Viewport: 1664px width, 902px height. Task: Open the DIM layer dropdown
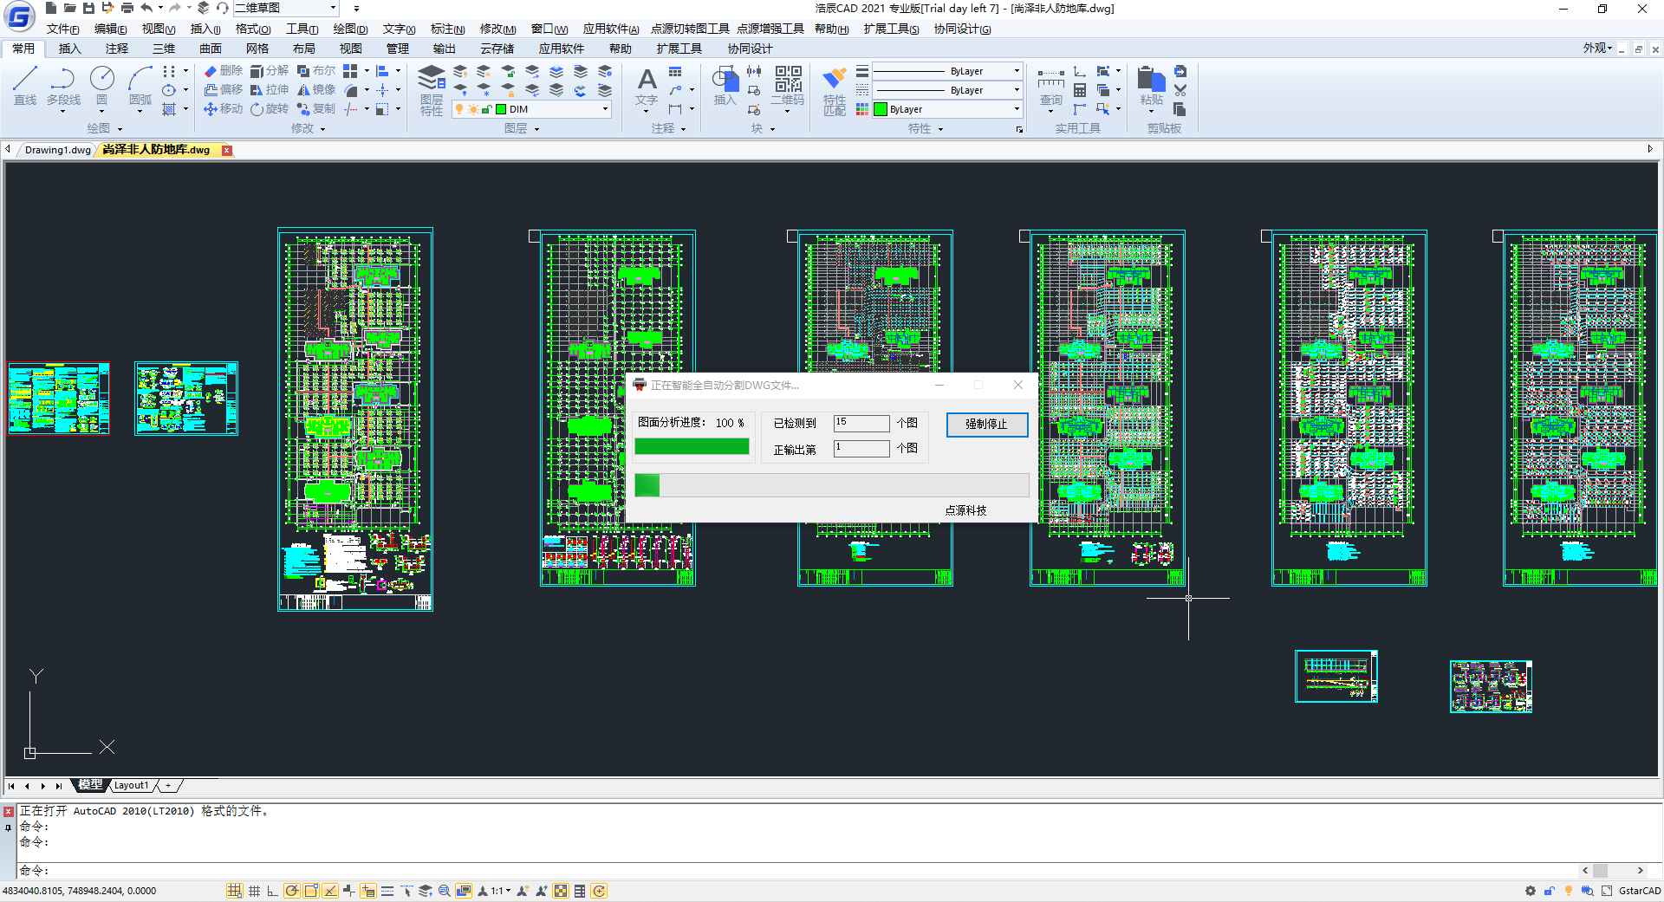pos(605,109)
